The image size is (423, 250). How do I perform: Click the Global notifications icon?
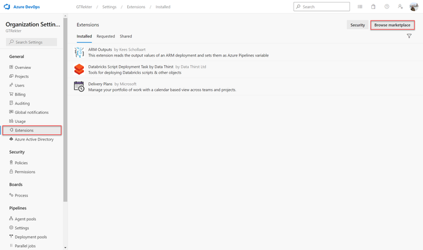point(11,112)
